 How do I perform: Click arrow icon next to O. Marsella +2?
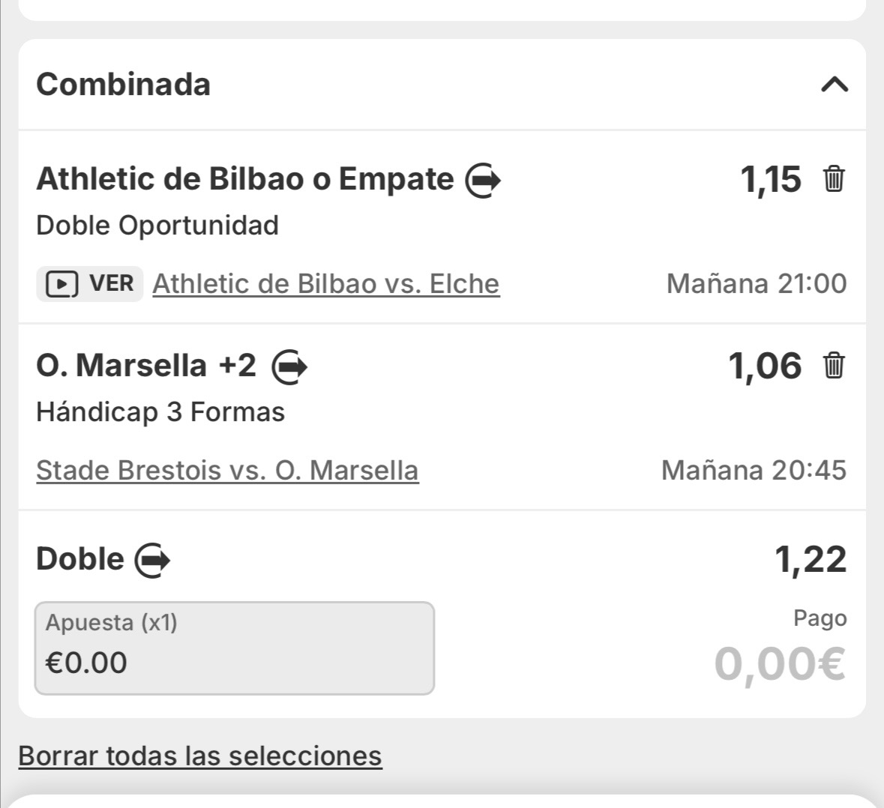pos(289,367)
